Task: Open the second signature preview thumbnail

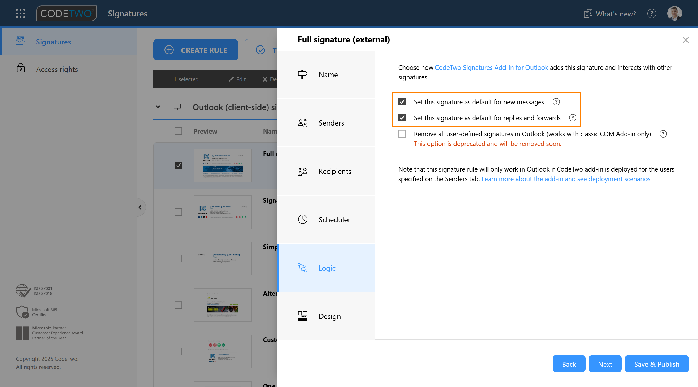Action: coord(223,212)
